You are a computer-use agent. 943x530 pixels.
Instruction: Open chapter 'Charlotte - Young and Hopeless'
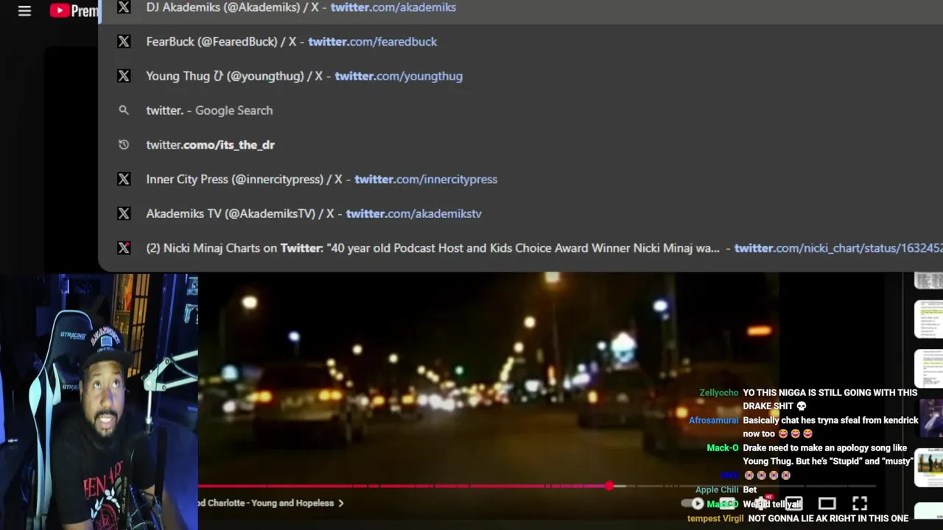pos(266,504)
